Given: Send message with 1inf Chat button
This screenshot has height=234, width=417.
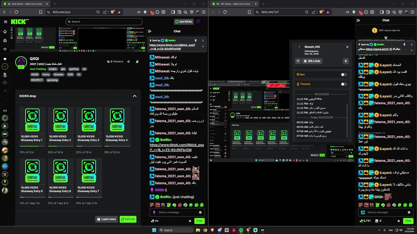Looking at the screenshot, I should pos(408,221).
